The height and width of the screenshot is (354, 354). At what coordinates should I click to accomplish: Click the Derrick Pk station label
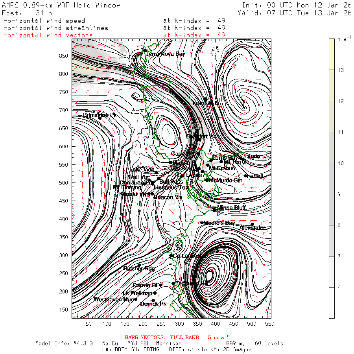153,304
